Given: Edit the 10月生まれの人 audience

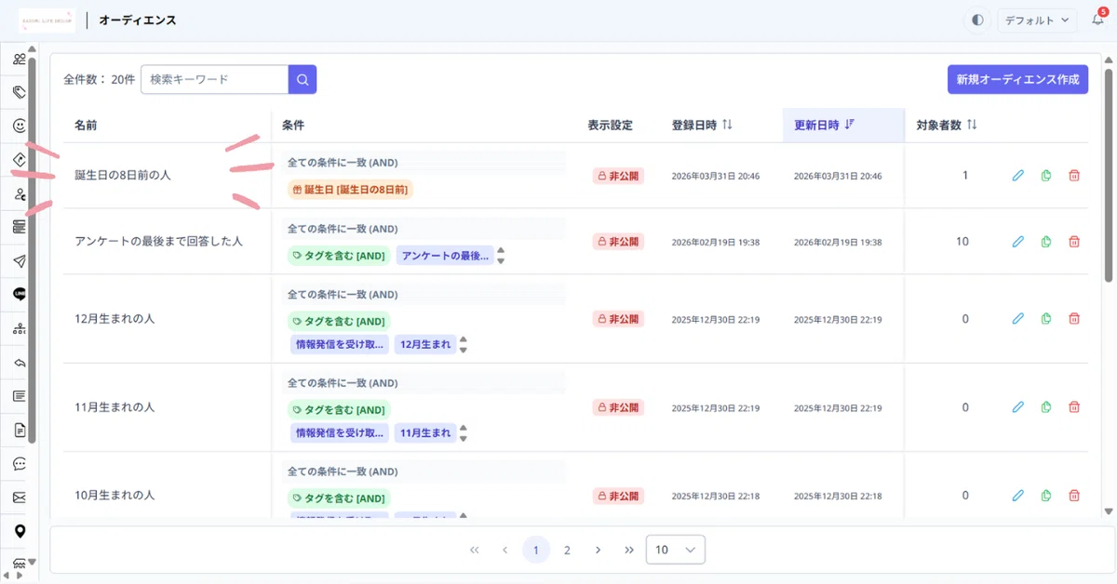Looking at the screenshot, I should [x=1018, y=495].
